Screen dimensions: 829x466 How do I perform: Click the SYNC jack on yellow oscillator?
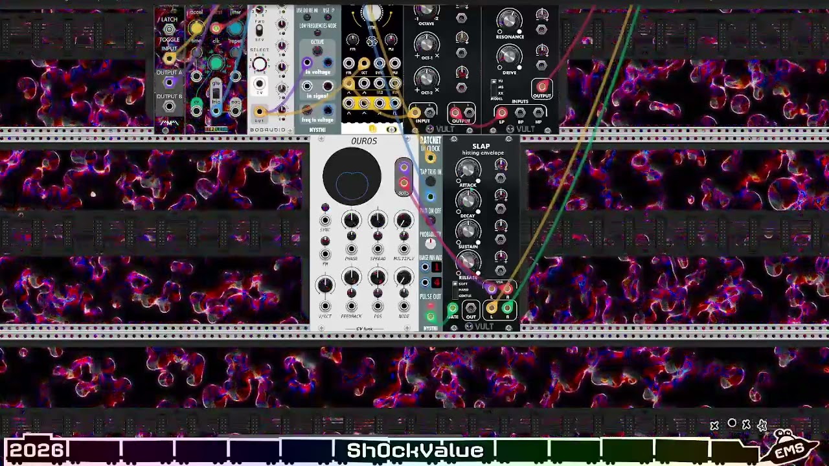pyautogui.click(x=380, y=64)
